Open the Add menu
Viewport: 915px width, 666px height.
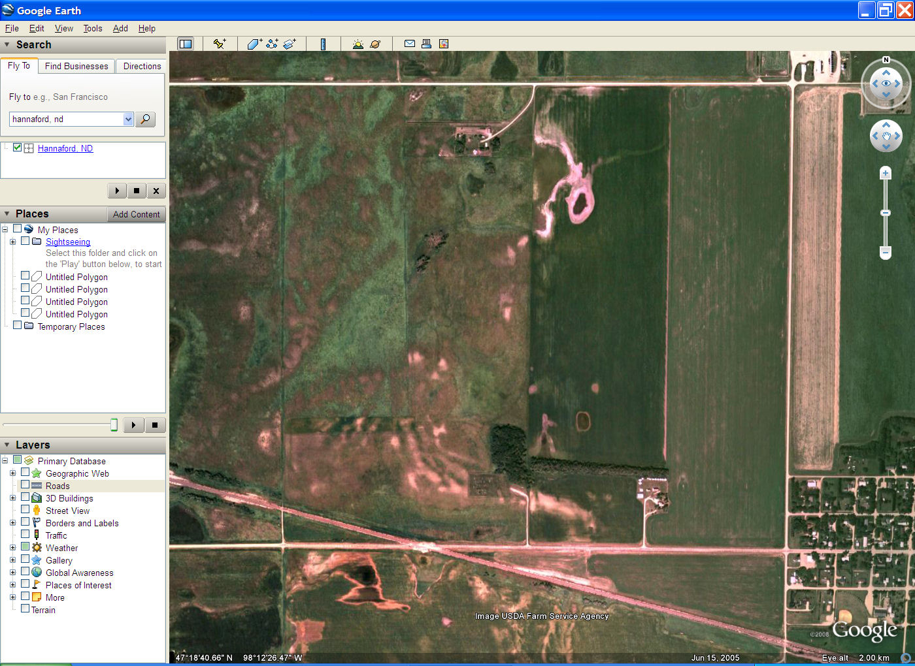[x=120, y=28]
